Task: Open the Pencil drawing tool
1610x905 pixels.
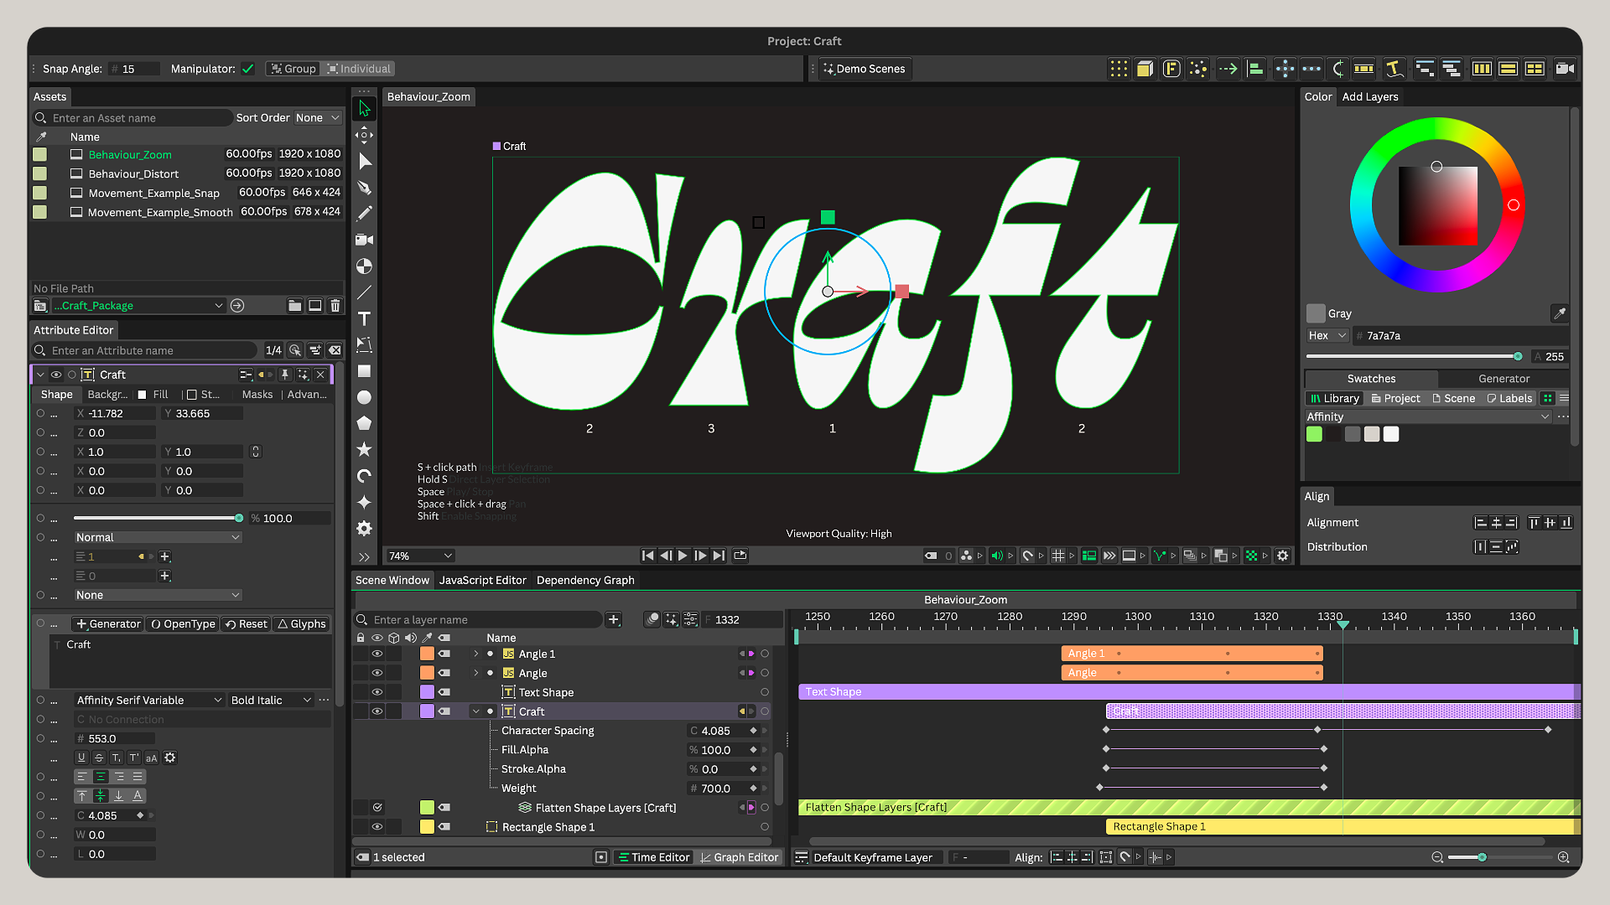Action: [364, 213]
